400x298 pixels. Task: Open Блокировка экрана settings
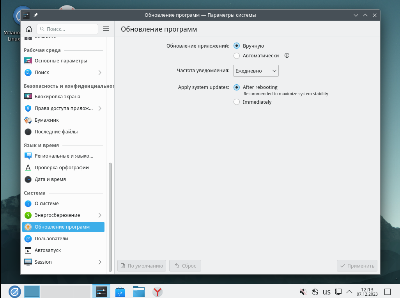[x=63, y=96]
